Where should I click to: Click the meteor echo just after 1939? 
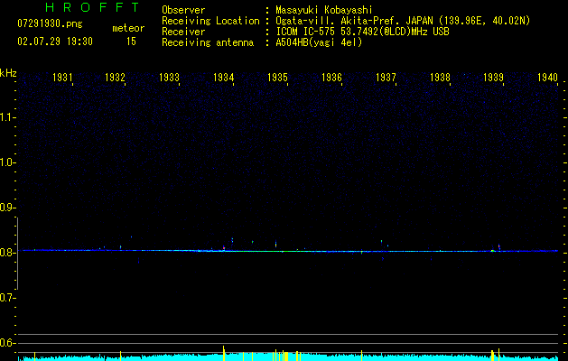498,247
